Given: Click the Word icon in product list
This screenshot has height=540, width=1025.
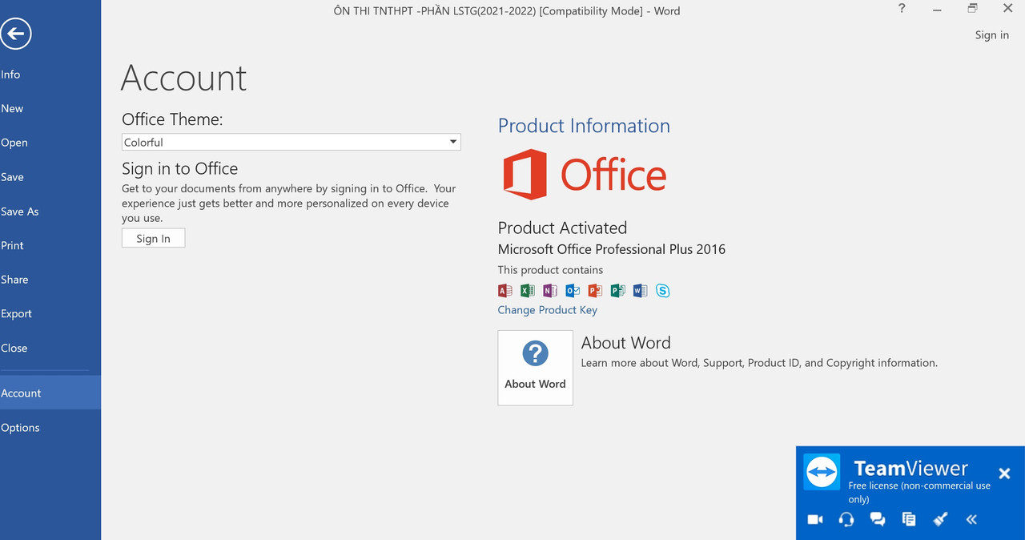Looking at the screenshot, I should pos(640,291).
